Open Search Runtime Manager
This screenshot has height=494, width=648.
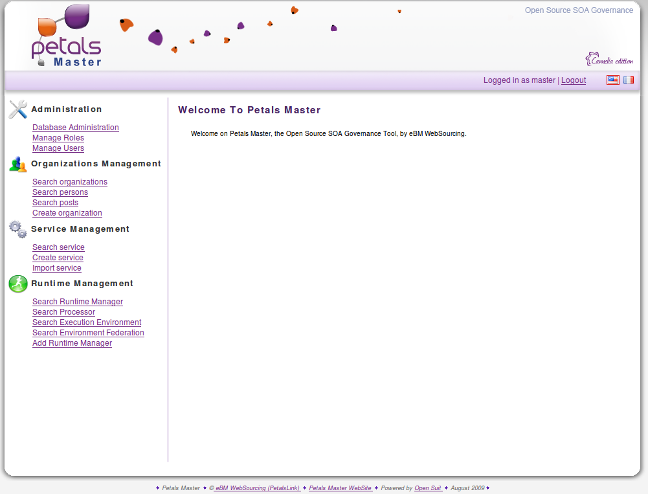[78, 302]
